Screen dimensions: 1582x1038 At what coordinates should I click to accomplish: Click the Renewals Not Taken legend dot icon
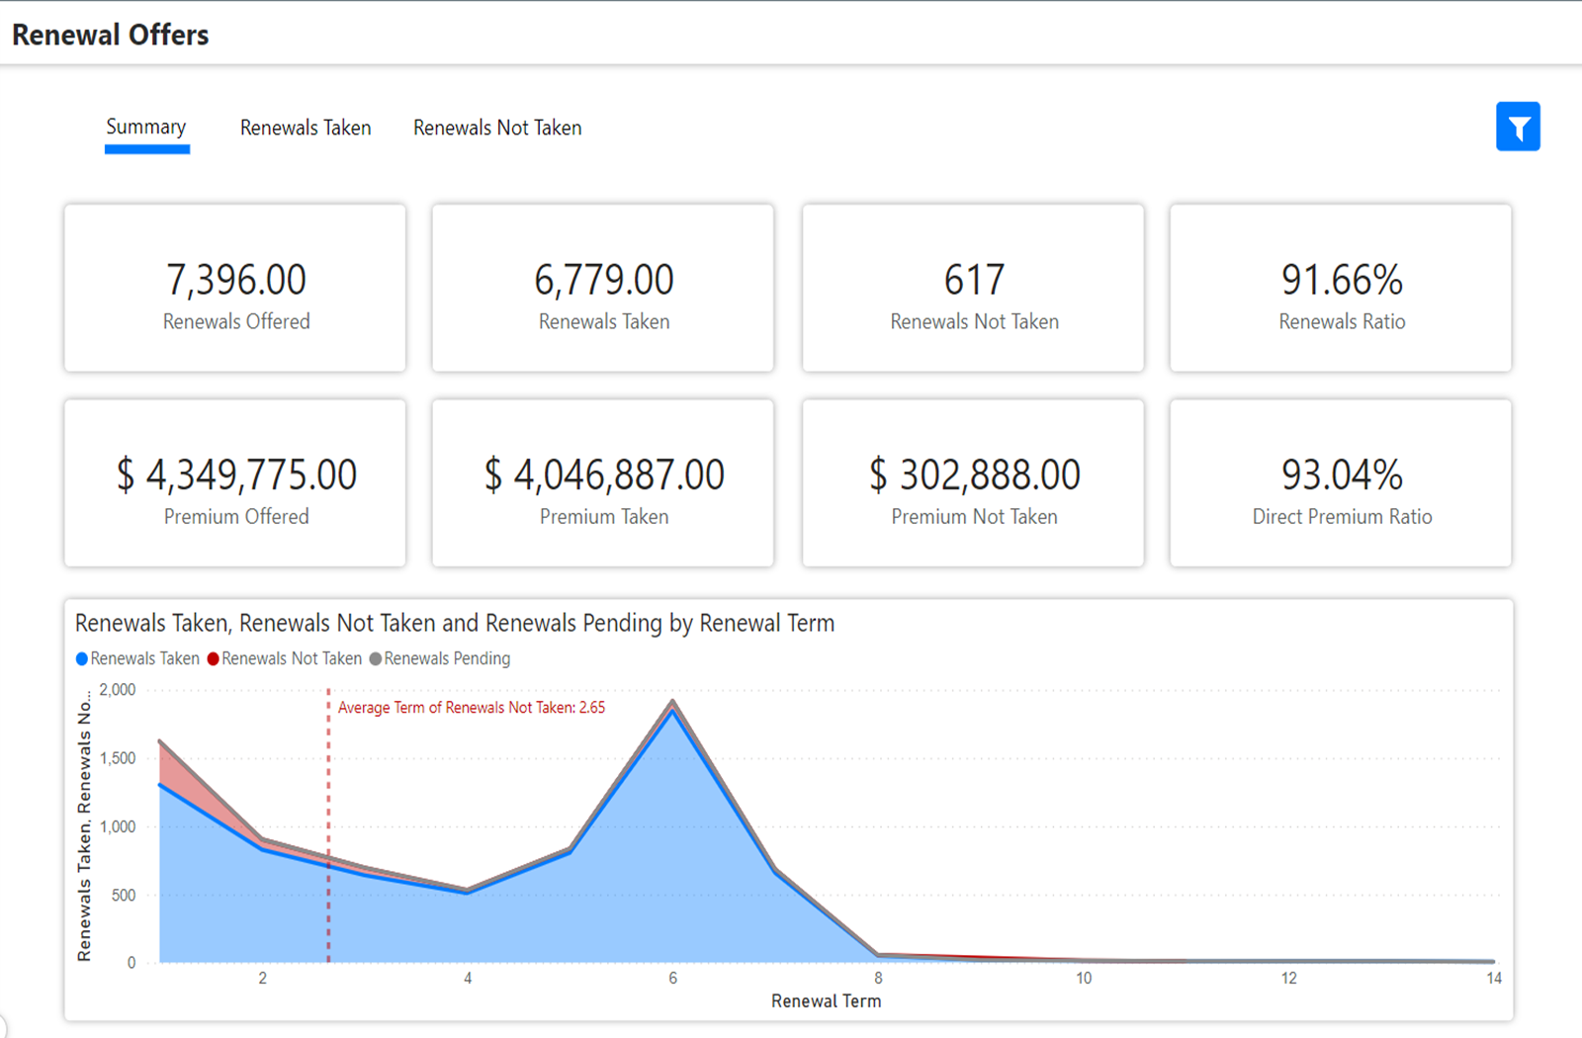(x=213, y=657)
